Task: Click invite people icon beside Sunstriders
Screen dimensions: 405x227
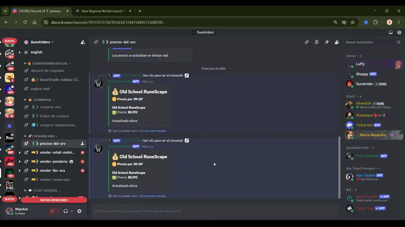Action: tap(83, 42)
